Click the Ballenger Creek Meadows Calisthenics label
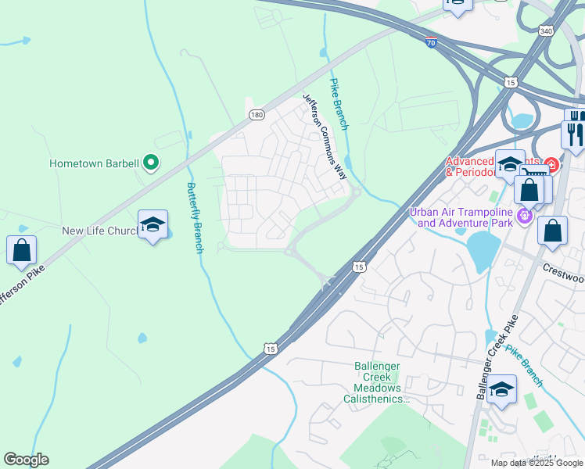This screenshot has width=585, height=469. point(377,382)
